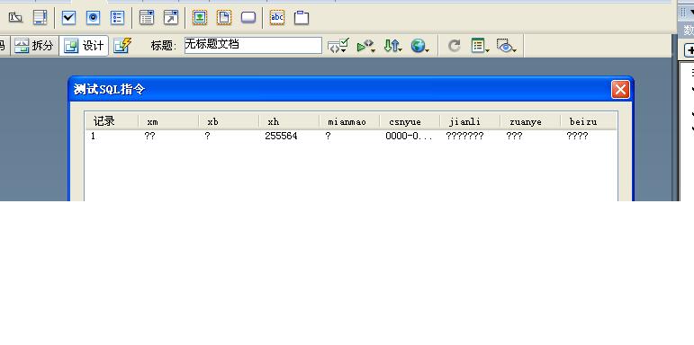Insert a radio button form element
Viewport: 694px width, 345px height.
tap(93, 18)
